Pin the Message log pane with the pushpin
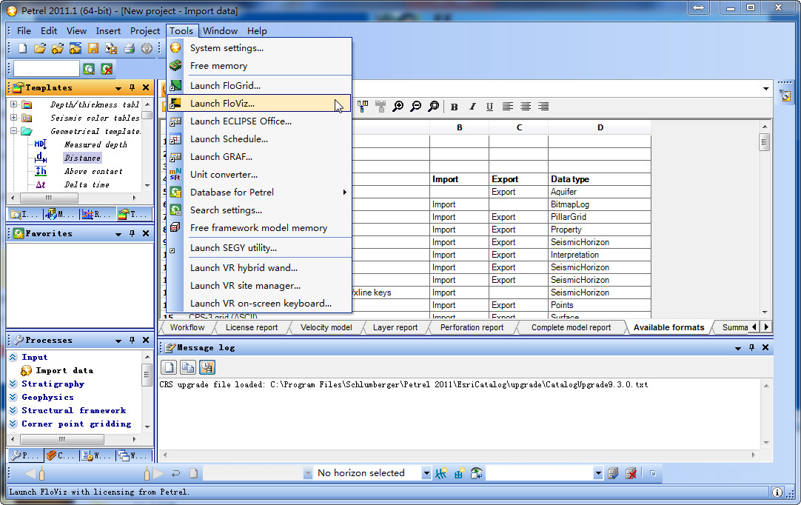 pos(752,347)
